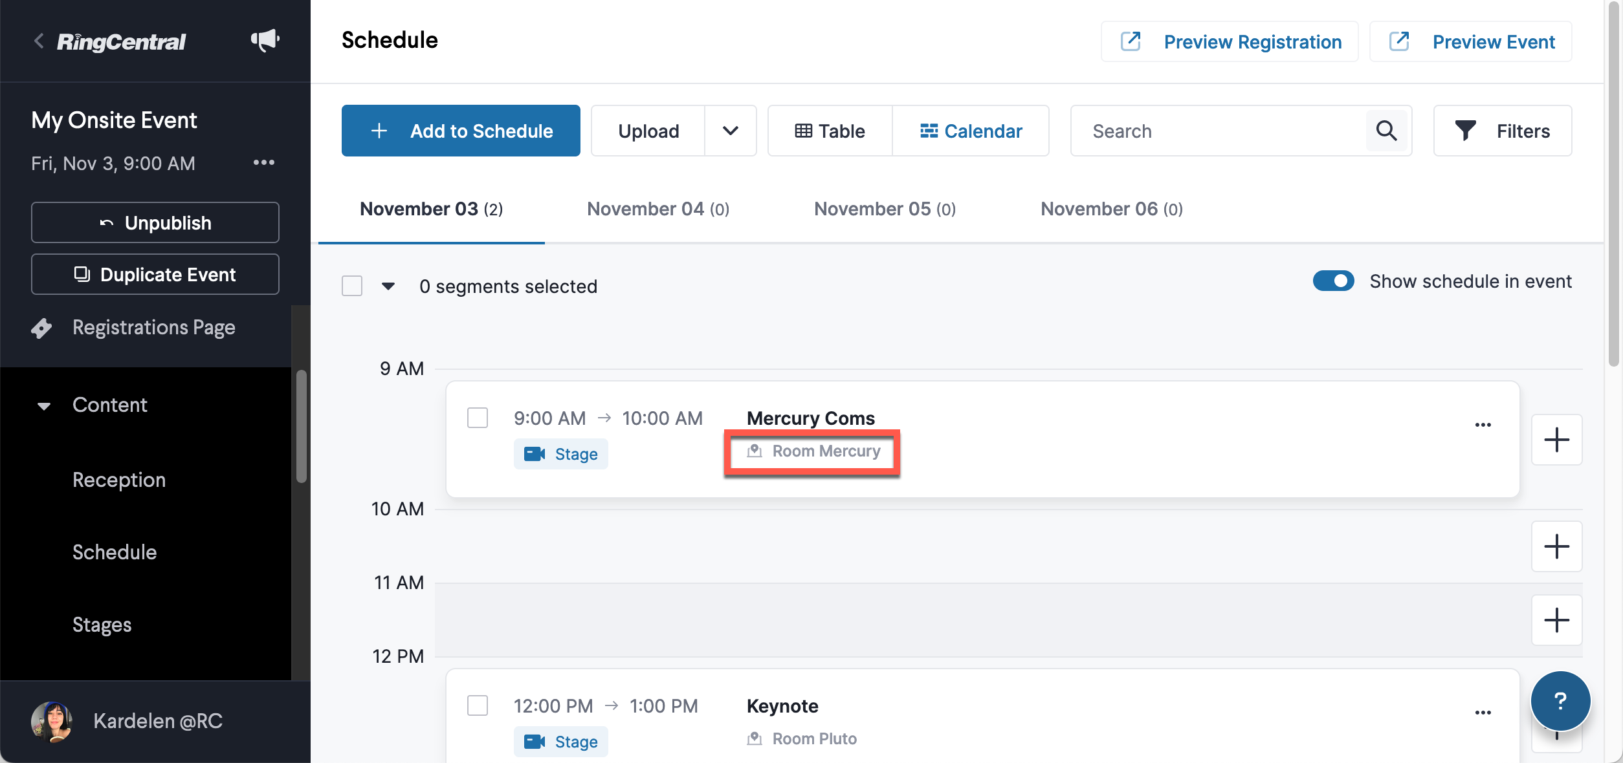
Task: Add segment with plus at 10 AM
Action: (x=1556, y=546)
